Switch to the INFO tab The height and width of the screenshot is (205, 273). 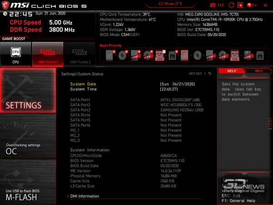pos(258,71)
